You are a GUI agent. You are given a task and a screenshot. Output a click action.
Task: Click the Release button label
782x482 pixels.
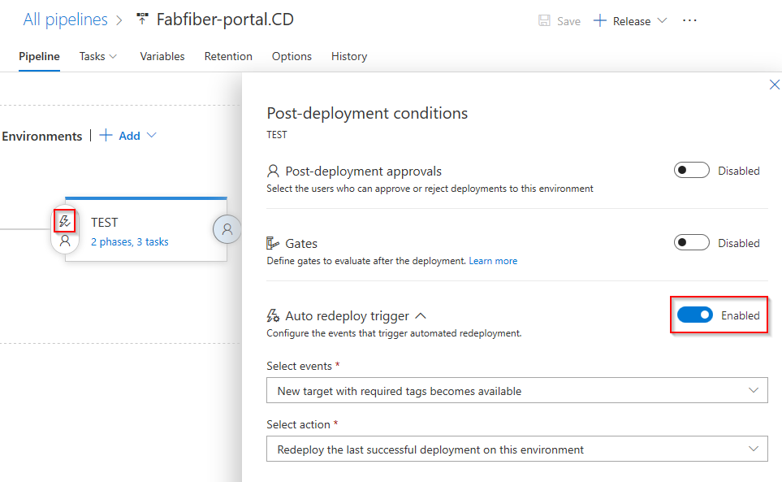(632, 21)
